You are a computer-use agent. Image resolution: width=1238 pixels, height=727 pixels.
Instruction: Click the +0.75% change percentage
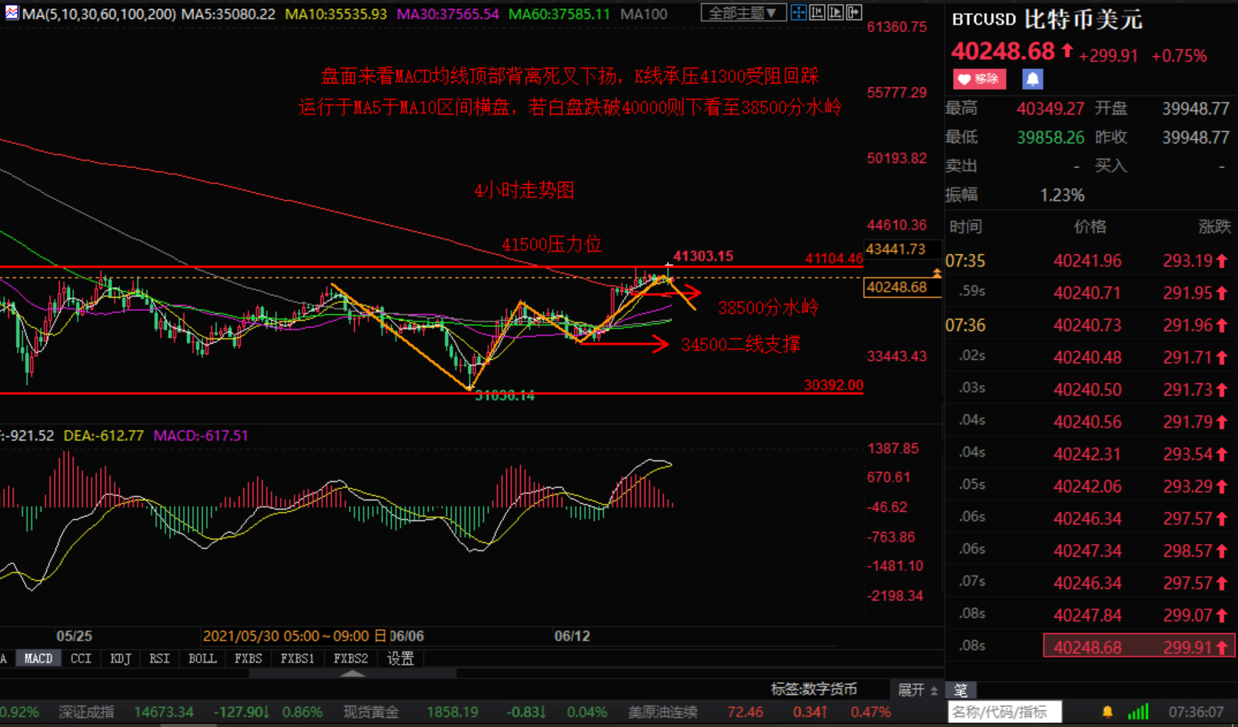pyautogui.click(x=1179, y=56)
